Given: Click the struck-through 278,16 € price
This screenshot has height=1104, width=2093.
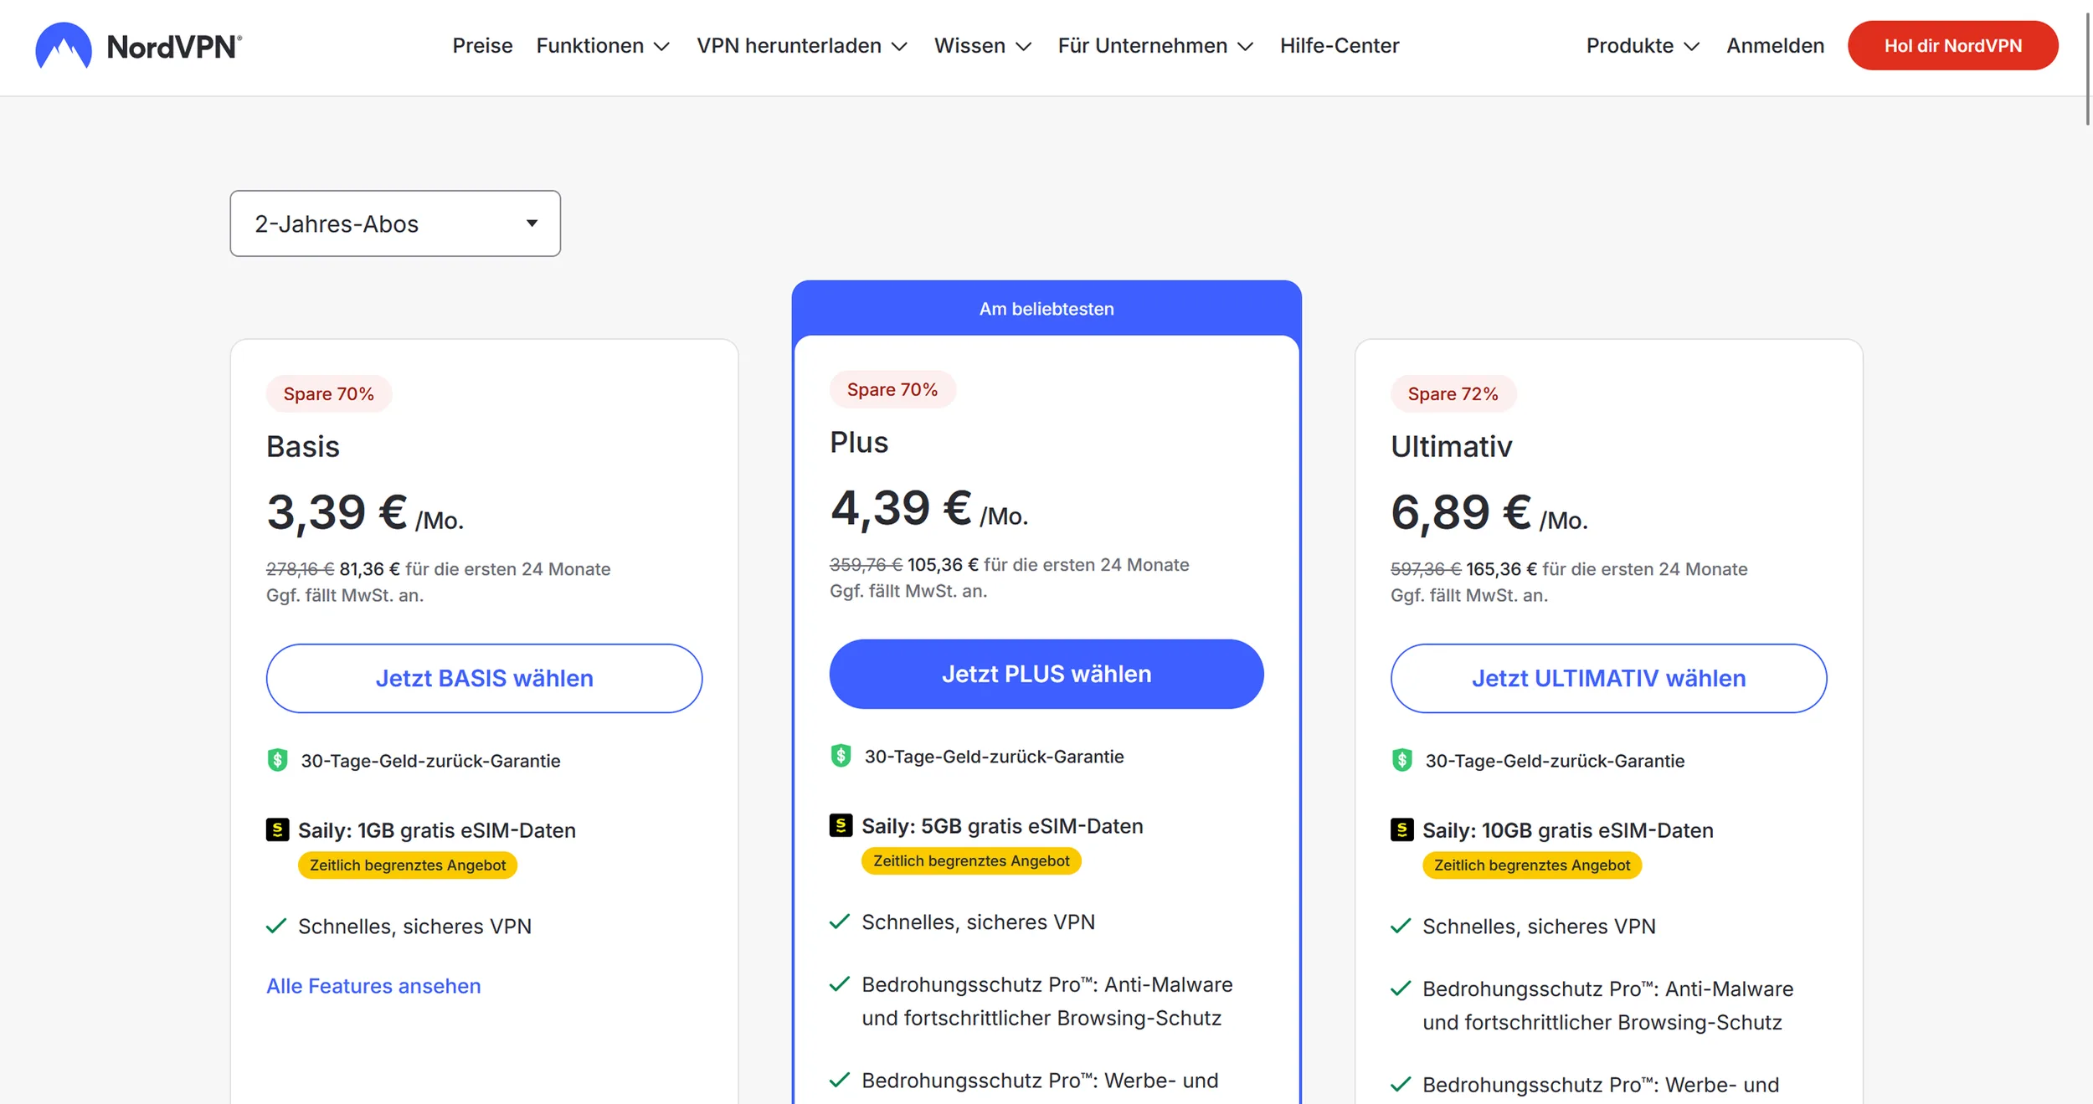Looking at the screenshot, I should click(300, 569).
